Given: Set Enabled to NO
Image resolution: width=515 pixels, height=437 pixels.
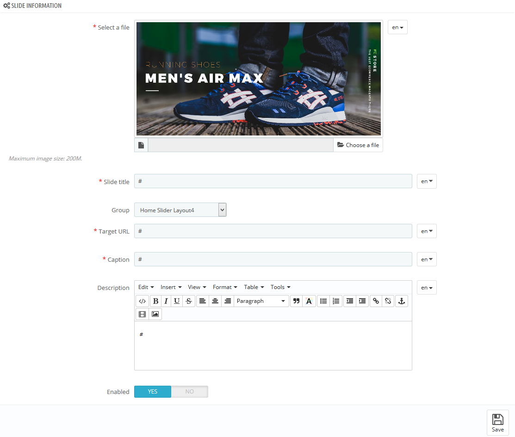Looking at the screenshot, I should (x=190, y=392).
